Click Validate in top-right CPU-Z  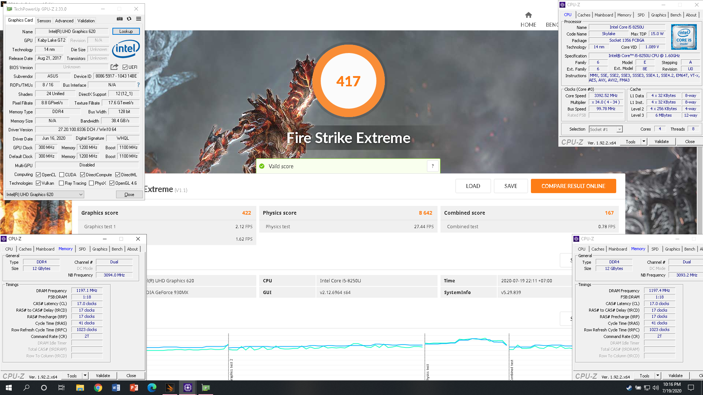point(662,142)
